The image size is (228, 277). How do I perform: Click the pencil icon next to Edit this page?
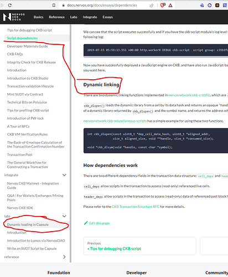(86, 223)
